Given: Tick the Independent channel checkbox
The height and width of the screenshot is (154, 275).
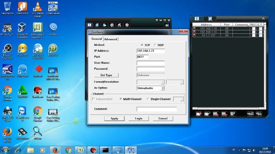Looking at the screenshot, I should pos(93,99).
